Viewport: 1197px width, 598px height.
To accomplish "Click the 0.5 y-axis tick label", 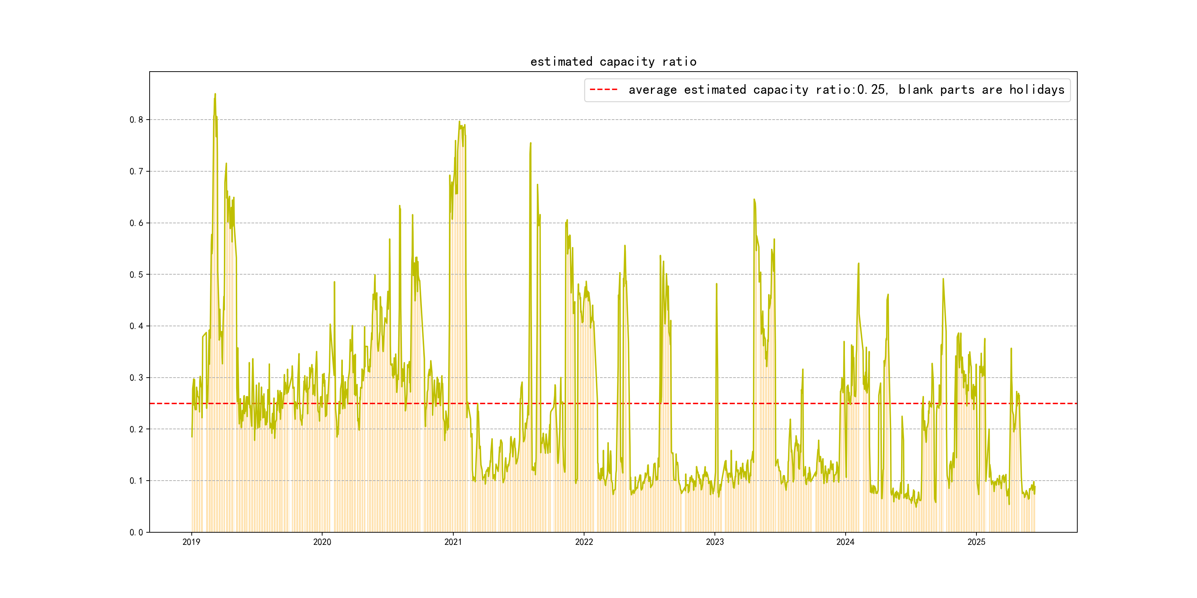I will point(136,274).
